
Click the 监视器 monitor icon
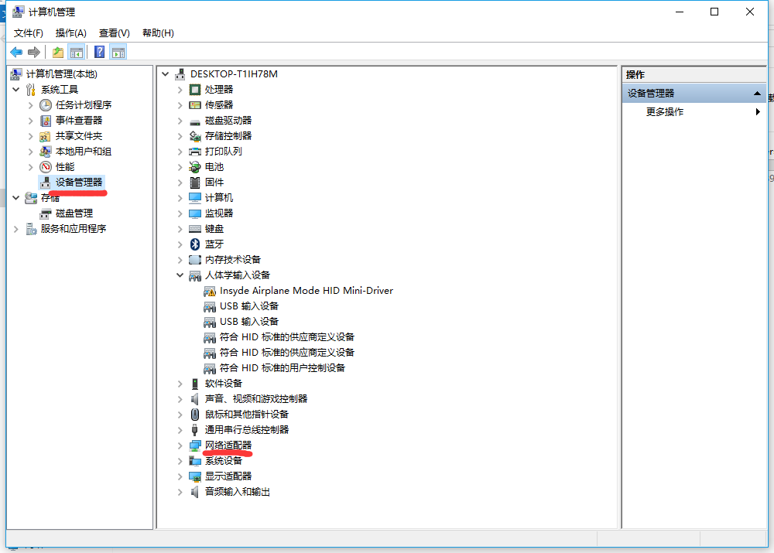pos(195,213)
